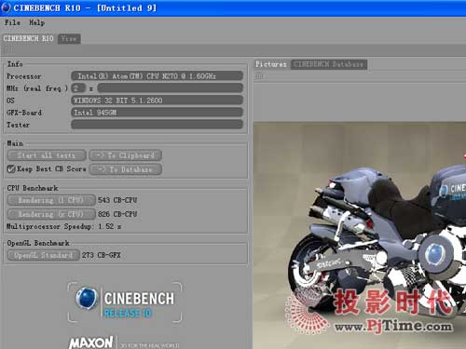
Task: Run the Rendering (1 CPU) benchmark
Action: [x=51, y=200]
